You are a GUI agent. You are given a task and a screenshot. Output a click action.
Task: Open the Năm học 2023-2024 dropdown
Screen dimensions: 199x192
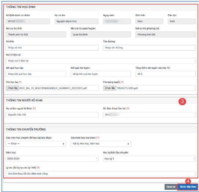(52, 159)
